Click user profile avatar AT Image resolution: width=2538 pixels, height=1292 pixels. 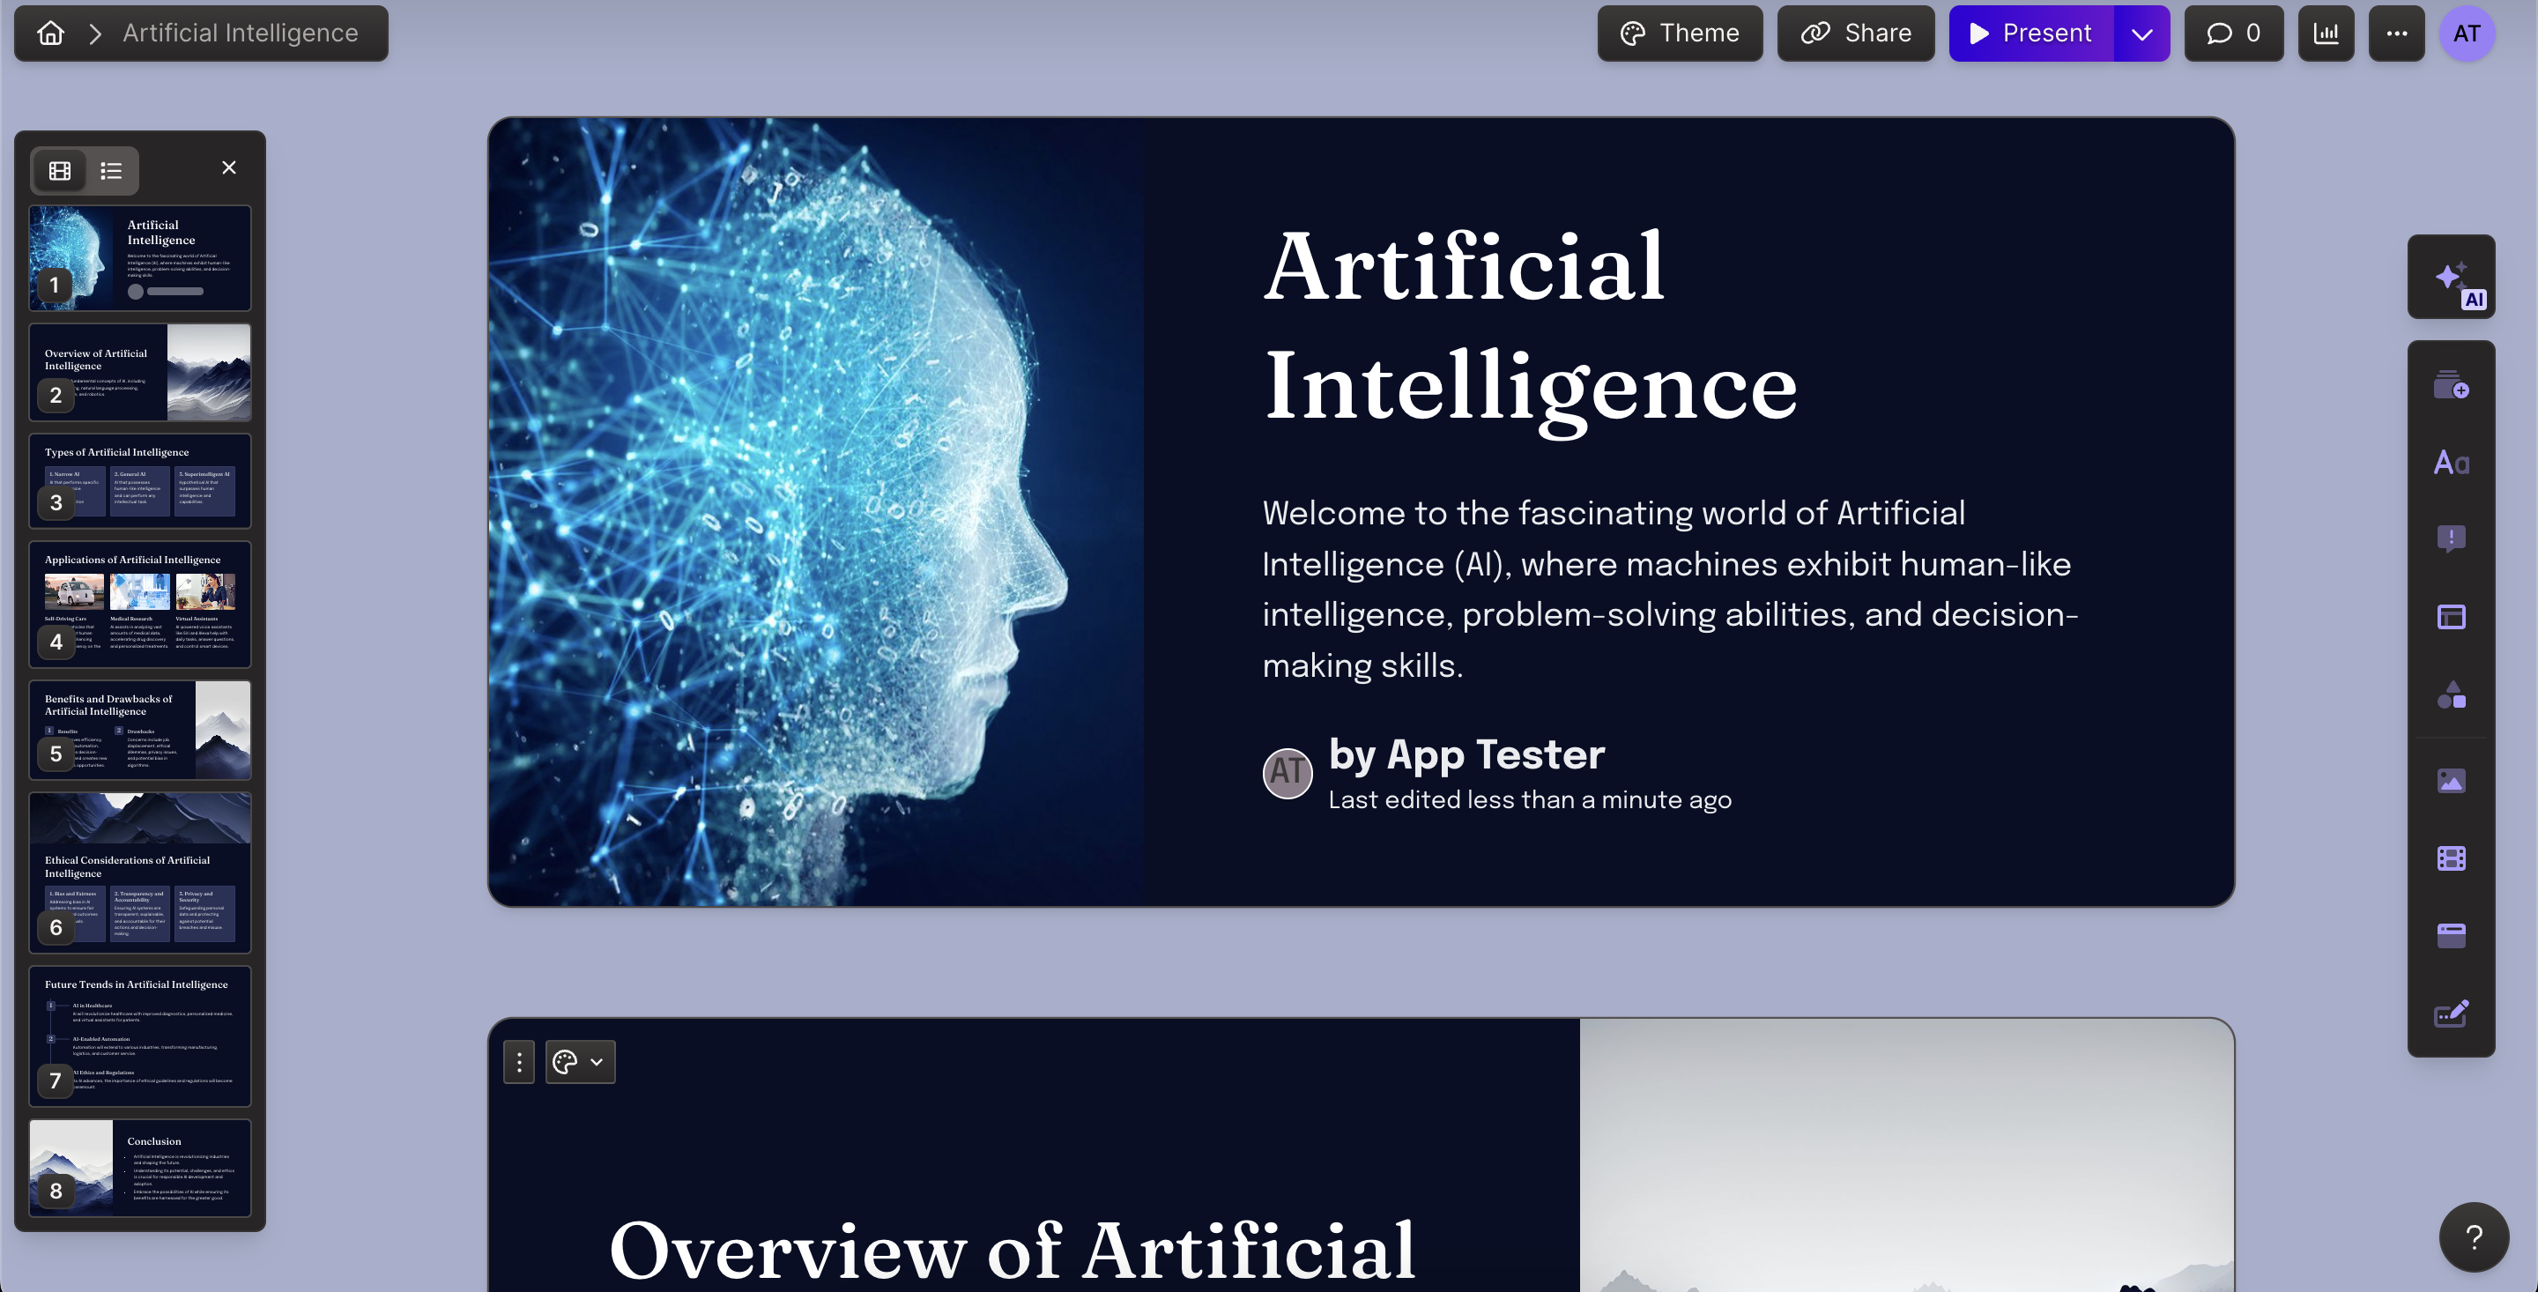pos(2469,33)
